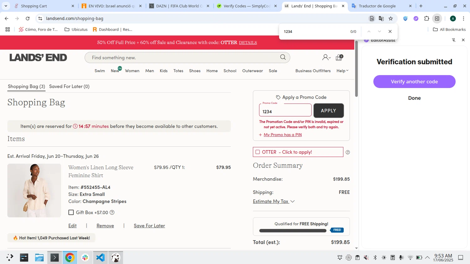This screenshot has width=470, height=264.
Task: Click Verify another code button
Action: 414,82
